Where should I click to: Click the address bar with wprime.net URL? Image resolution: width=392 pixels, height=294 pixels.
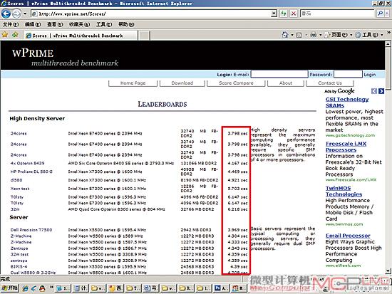coord(151,14)
